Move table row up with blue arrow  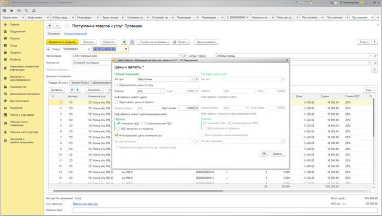coord(72,90)
